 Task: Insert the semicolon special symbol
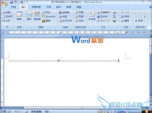pos(136,17)
